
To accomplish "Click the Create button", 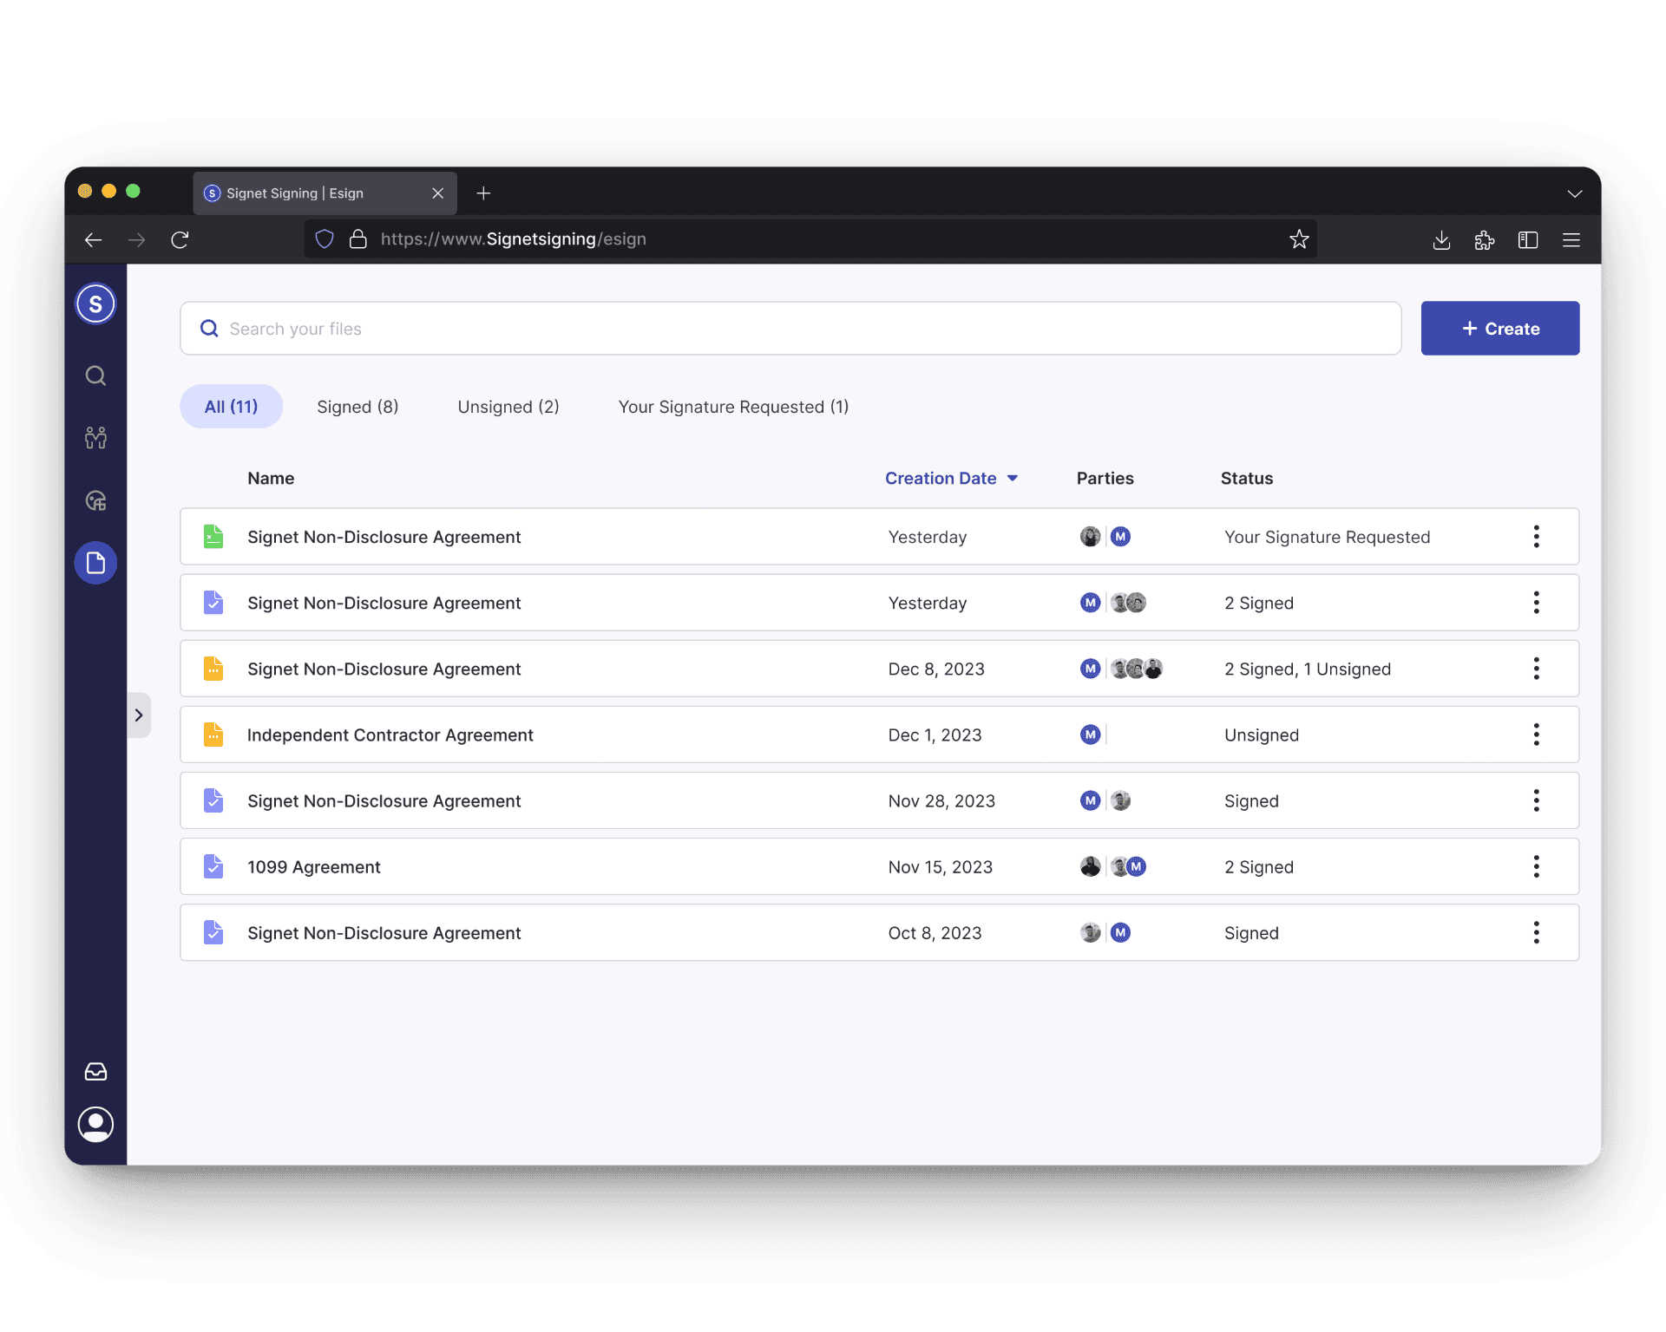I will pos(1499,329).
